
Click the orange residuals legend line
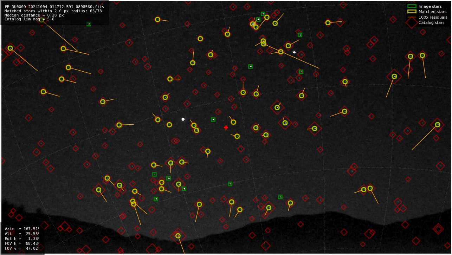(x=412, y=17)
